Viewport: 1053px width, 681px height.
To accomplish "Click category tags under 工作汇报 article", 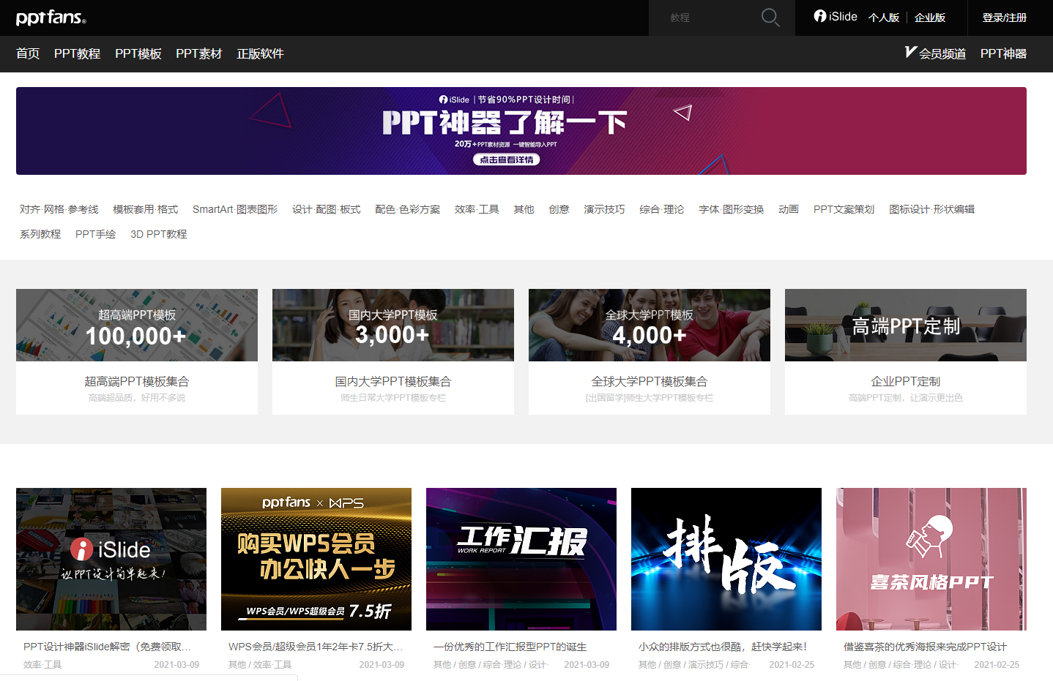I will pyautogui.click(x=491, y=665).
